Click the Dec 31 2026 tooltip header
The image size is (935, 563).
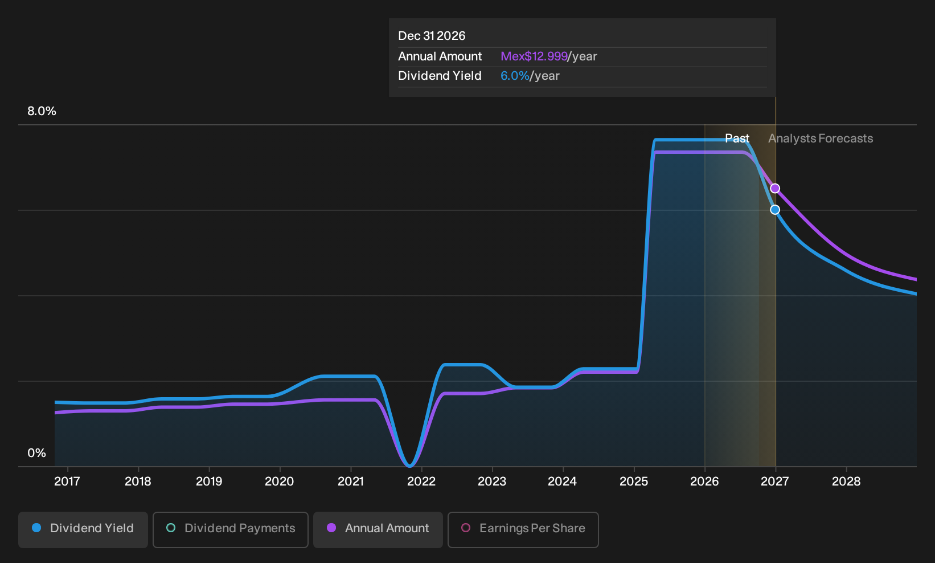pos(432,36)
